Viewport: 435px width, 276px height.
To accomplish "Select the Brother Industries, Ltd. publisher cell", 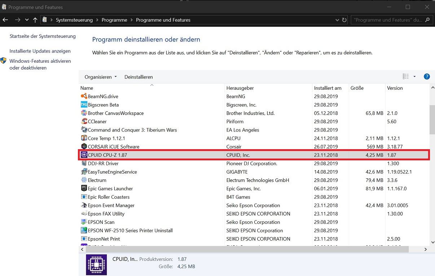I will (x=251, y=113).
